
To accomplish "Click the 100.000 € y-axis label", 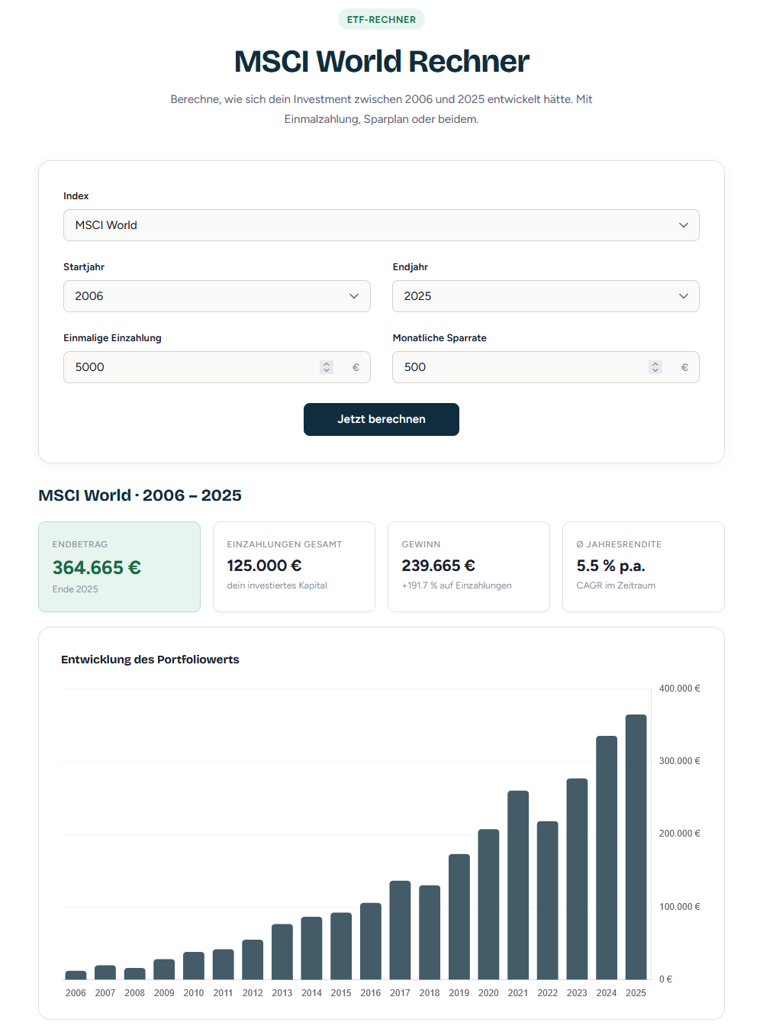I will click(x=679, y=907).
